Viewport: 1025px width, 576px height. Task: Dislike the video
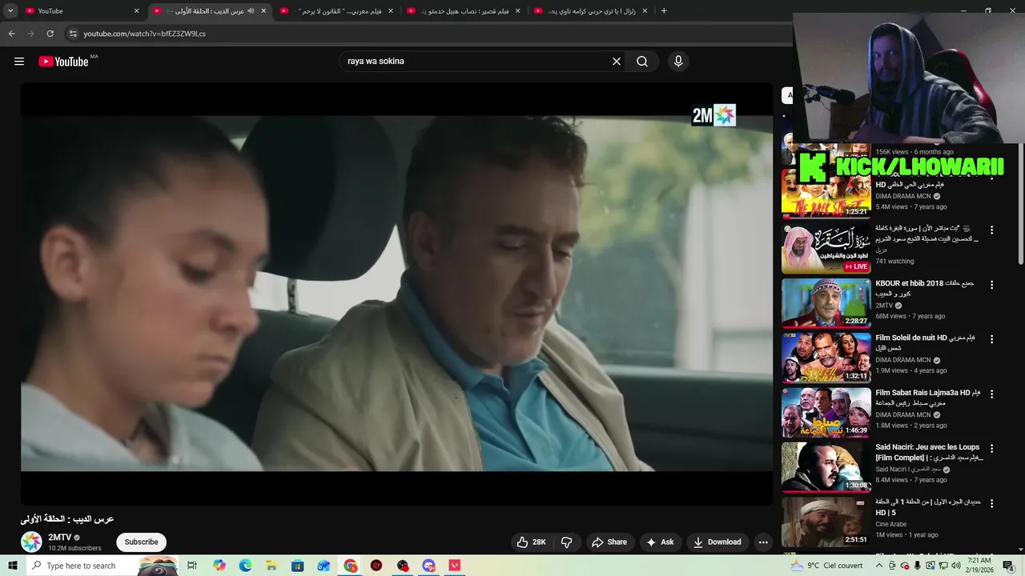[567, 542]
